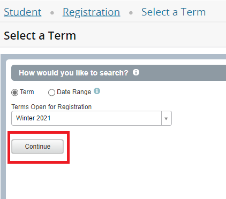226x199 pixels.
Task: Click the Select a Term page heading
Action: pyautogui.click(x=40, y=35)
